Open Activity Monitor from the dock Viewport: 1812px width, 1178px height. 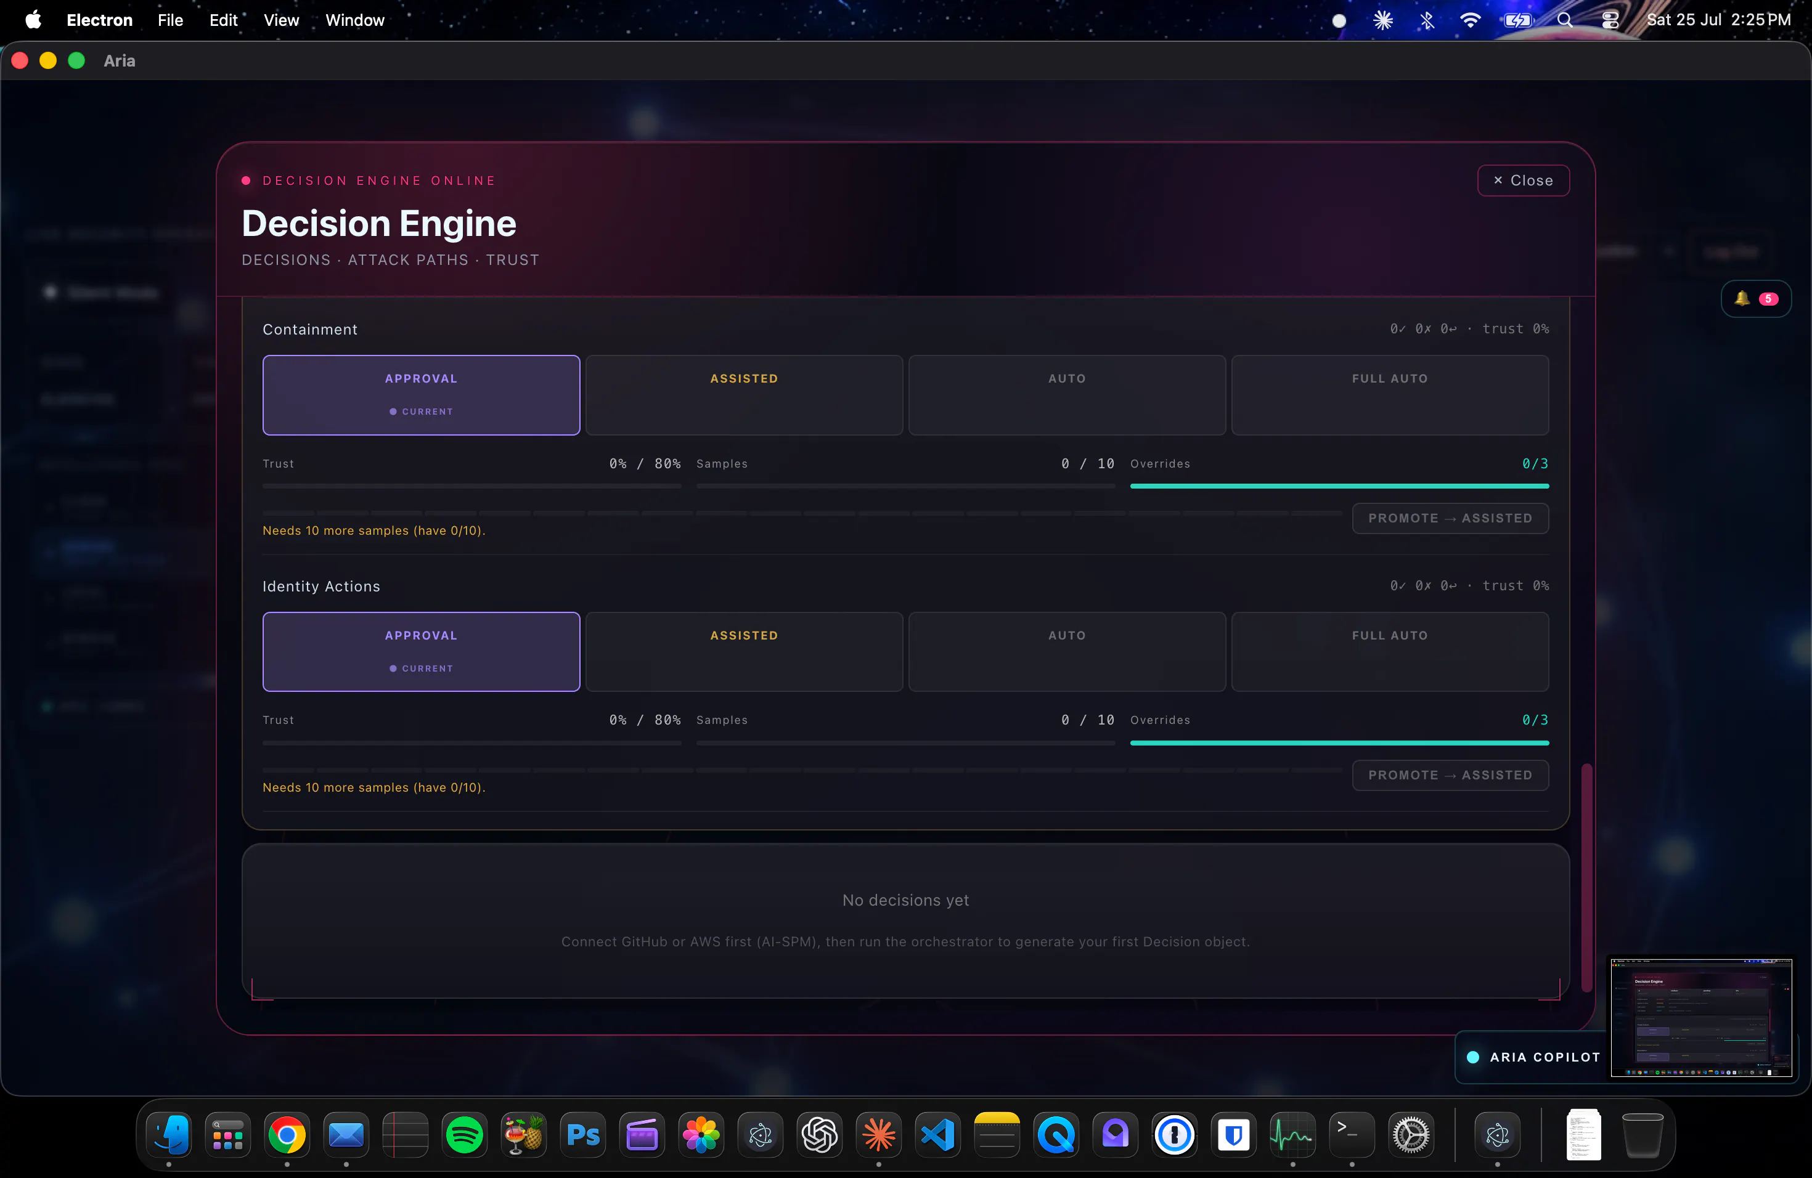(x=1293, y=1135)
